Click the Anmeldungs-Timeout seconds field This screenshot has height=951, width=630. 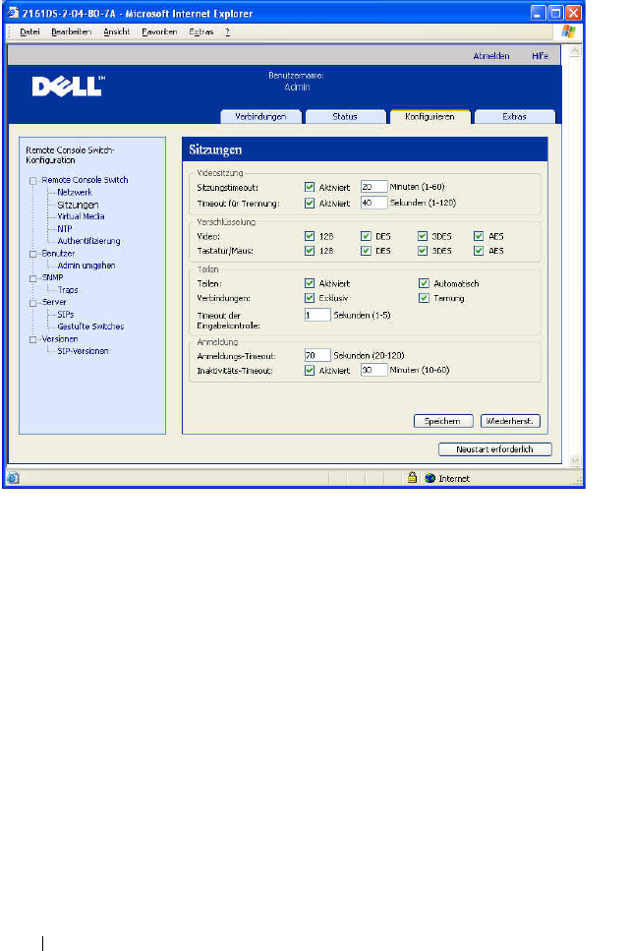pyautogui.click(x=317, y=355)
